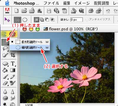Select the Red Eye Brush tool
The image size is (118, 106).
point(13,83)
